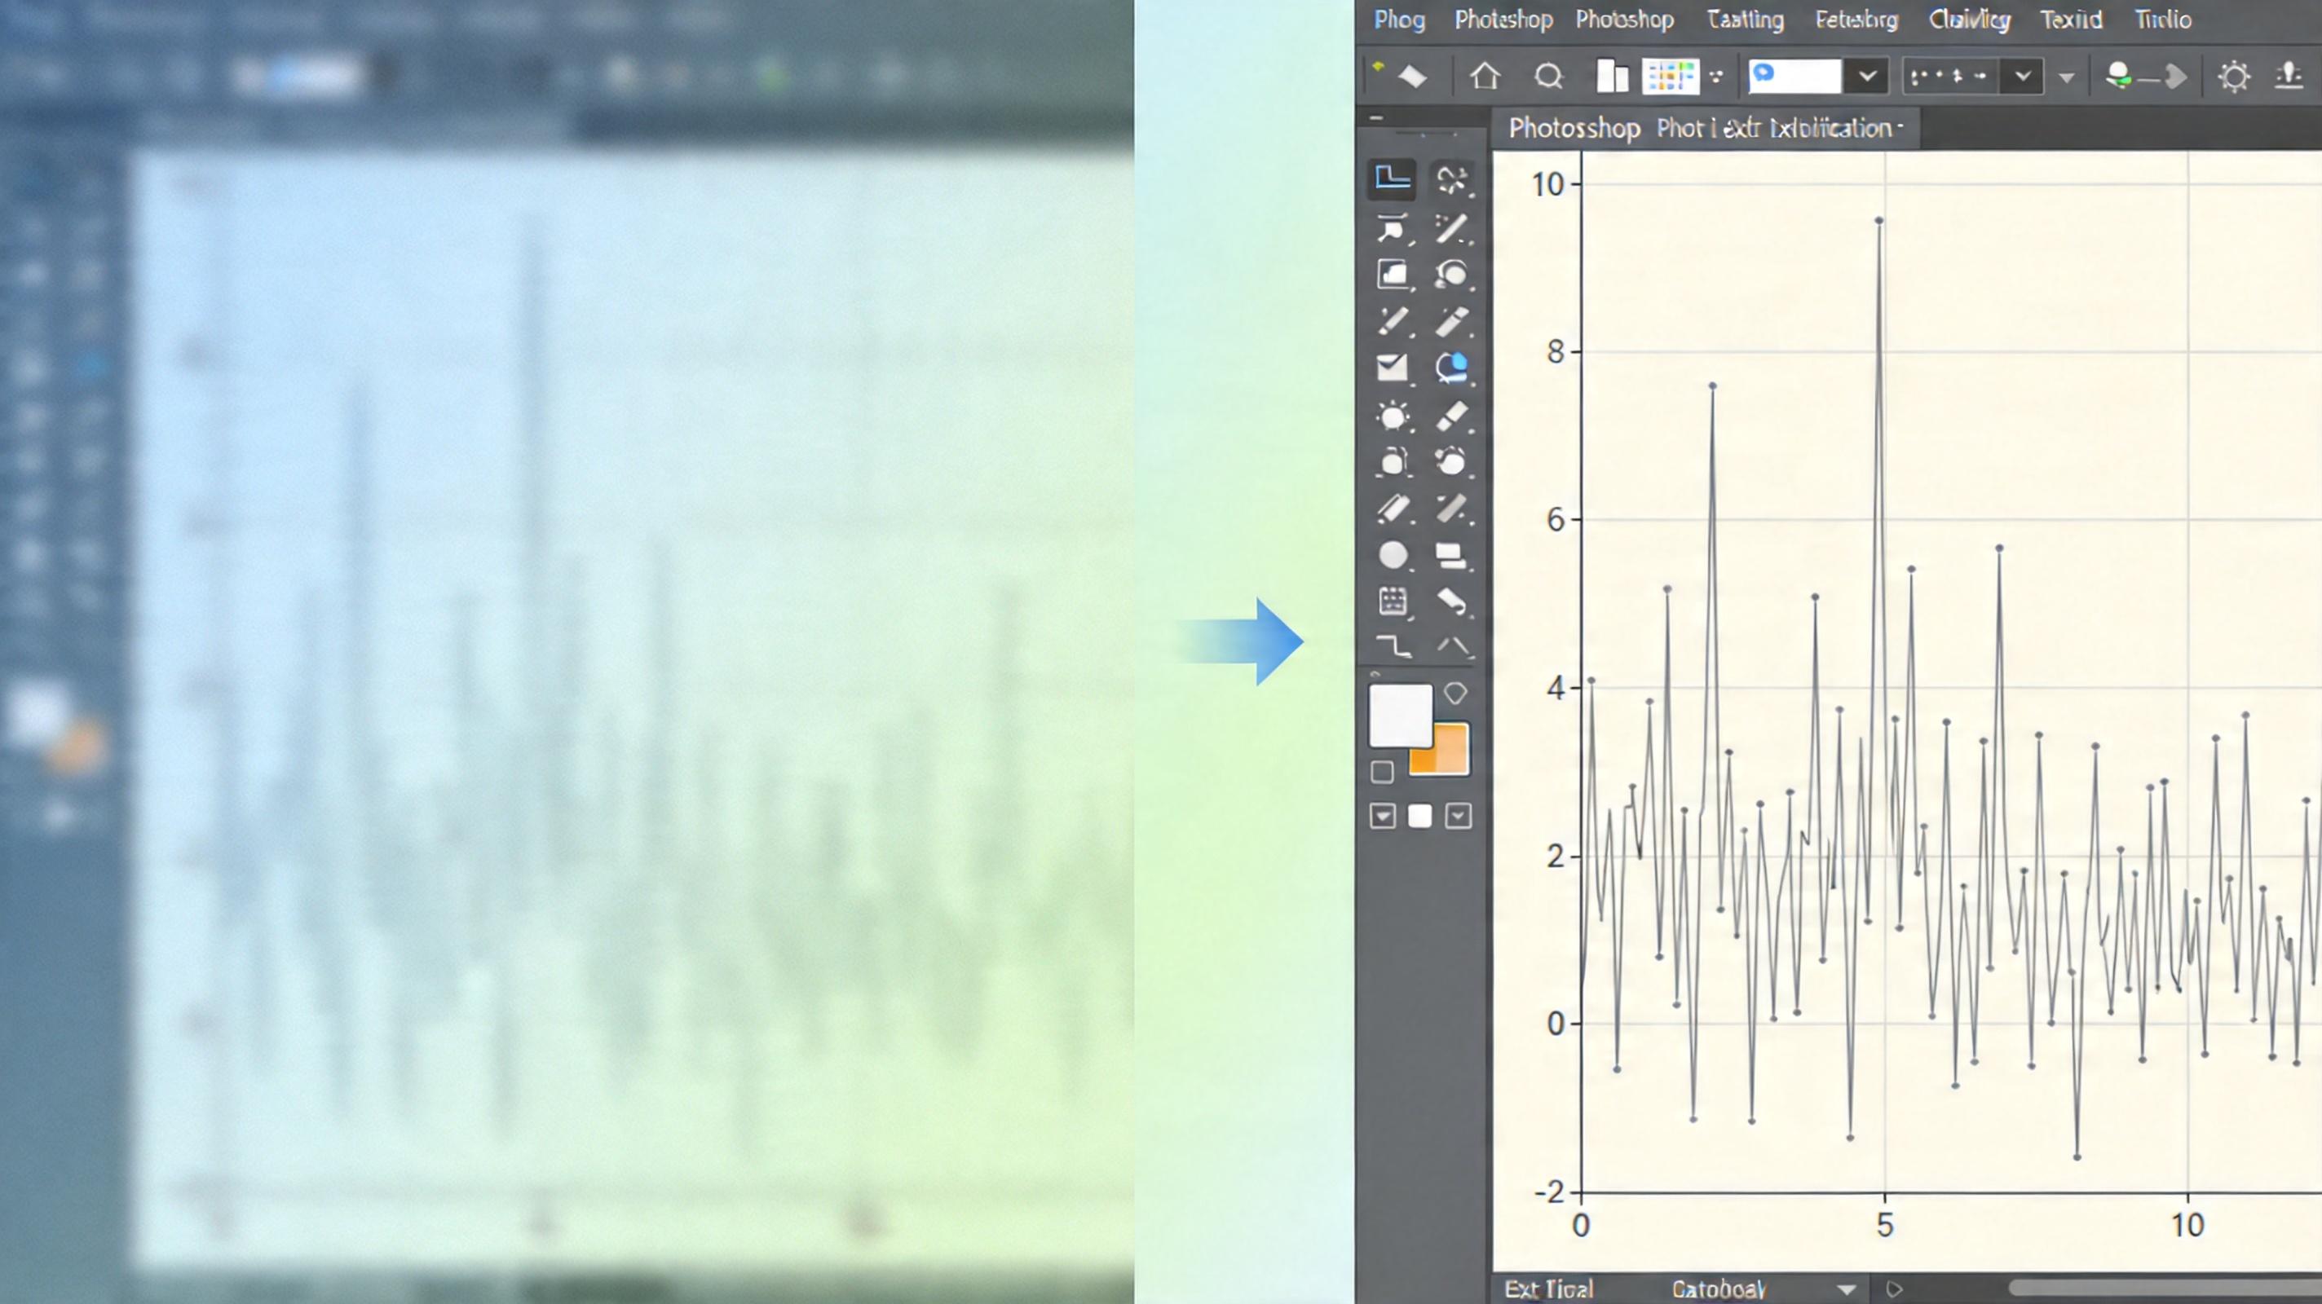The image size is (2322, 1304).
Task: Toggle the white square mode button
Action: (1419, 817)
